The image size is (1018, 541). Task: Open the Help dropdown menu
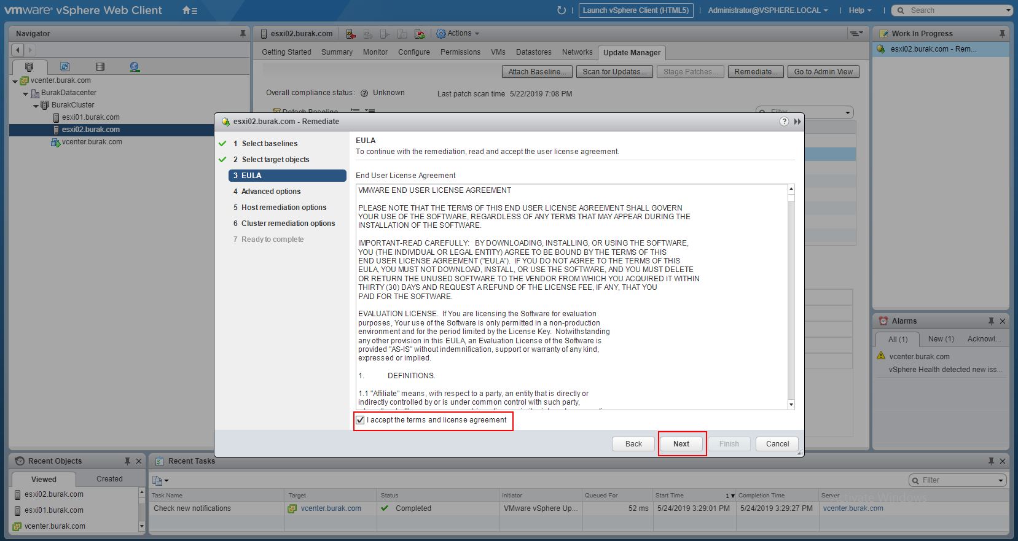tap(860, 10)
